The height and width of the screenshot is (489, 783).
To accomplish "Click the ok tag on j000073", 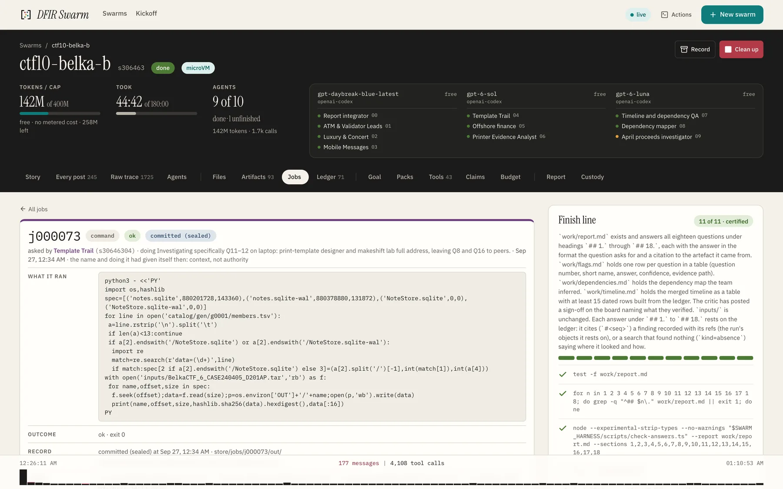I will [132, 236].
